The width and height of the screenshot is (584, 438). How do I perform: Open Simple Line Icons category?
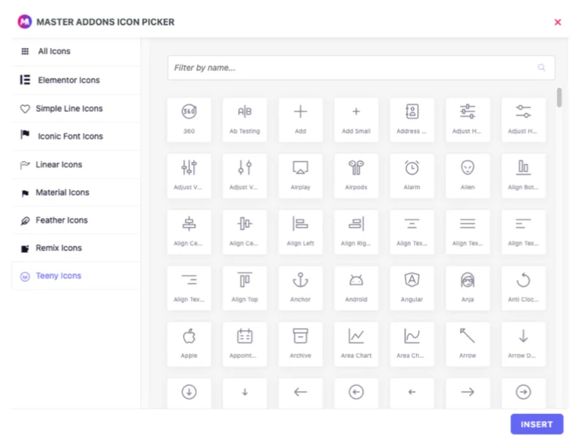(76, 108)
